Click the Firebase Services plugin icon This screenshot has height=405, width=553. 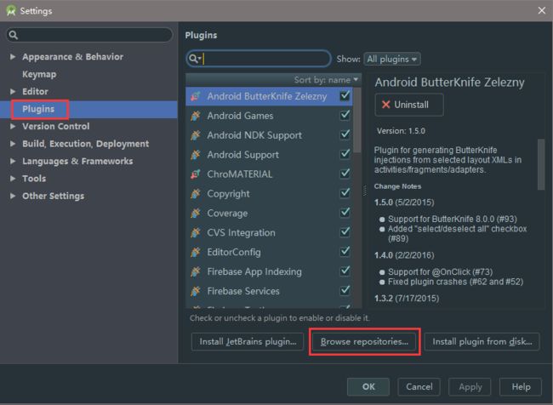196,291
